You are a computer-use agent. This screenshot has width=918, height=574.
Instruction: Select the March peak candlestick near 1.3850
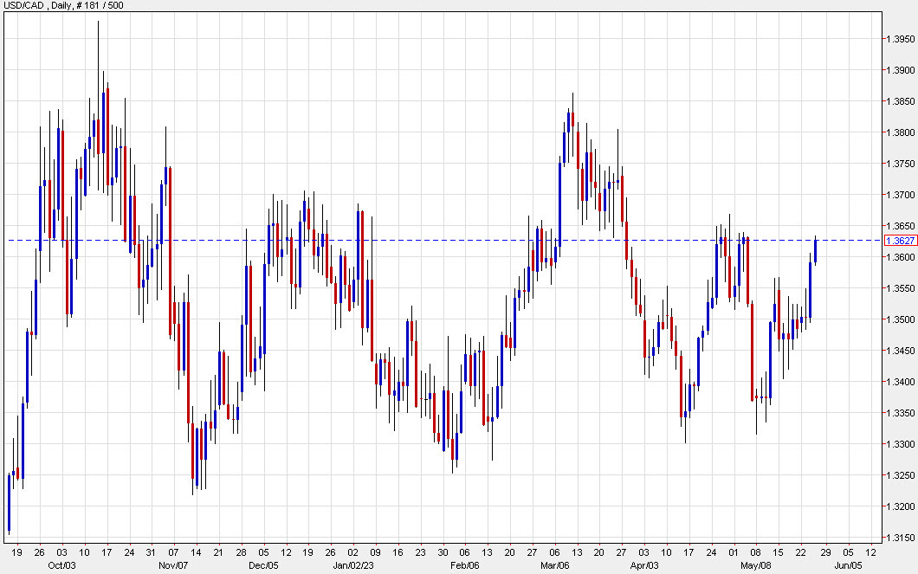click(571, 121)
